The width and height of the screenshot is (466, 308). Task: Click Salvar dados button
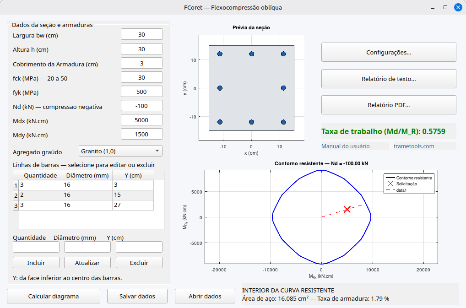tap(137, 296)
